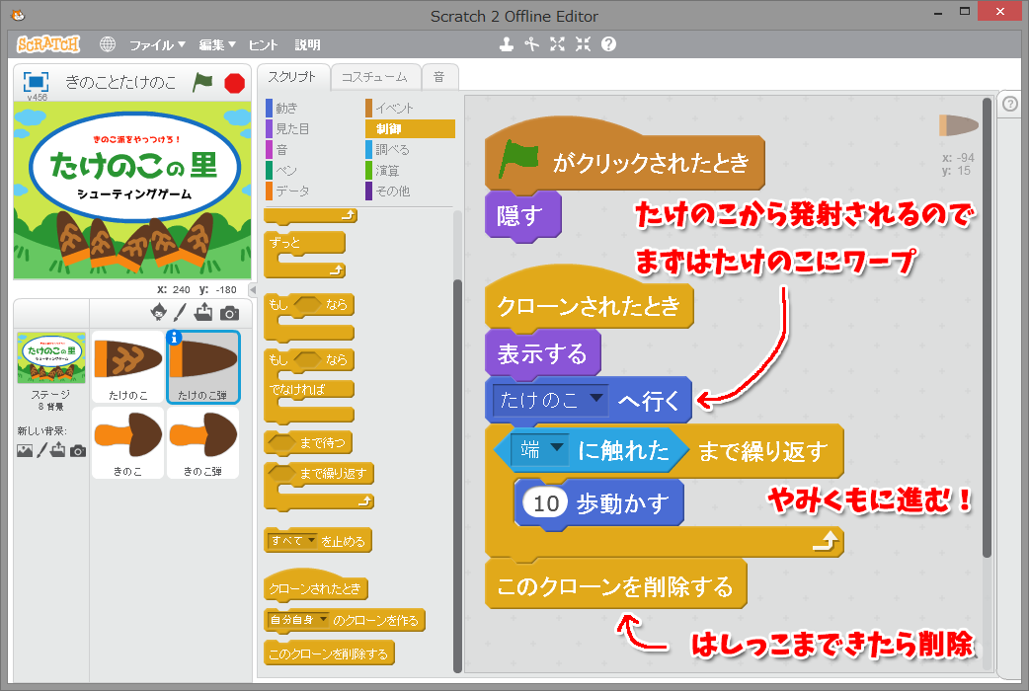Viewport: 1029px width, 691px height.
Task: Paint a new sprite with brush icon
Action: point(180,312)
